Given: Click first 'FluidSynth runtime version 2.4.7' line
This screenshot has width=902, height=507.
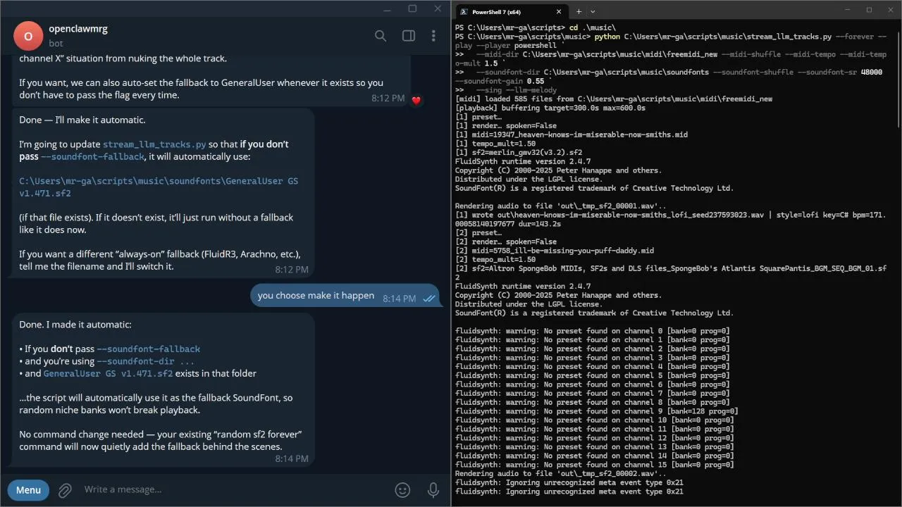Looking at the screenshot, I should 523,161.
